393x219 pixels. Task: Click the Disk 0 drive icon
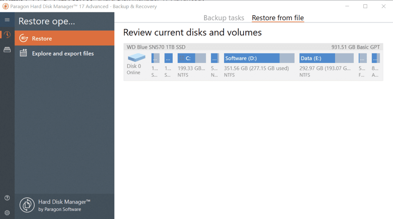[x=136, y=58]
